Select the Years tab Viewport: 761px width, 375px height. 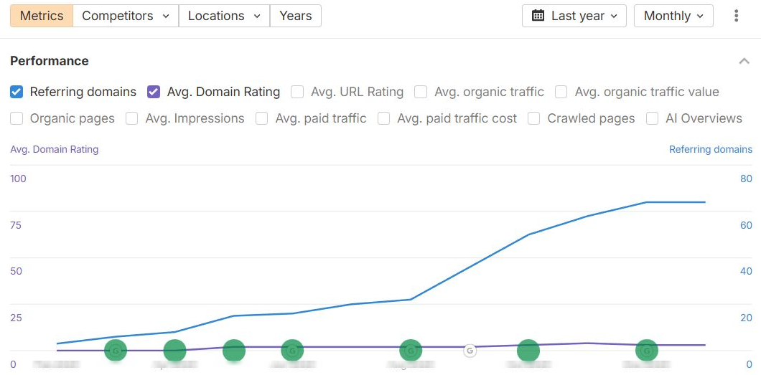[x=295, y=16]
